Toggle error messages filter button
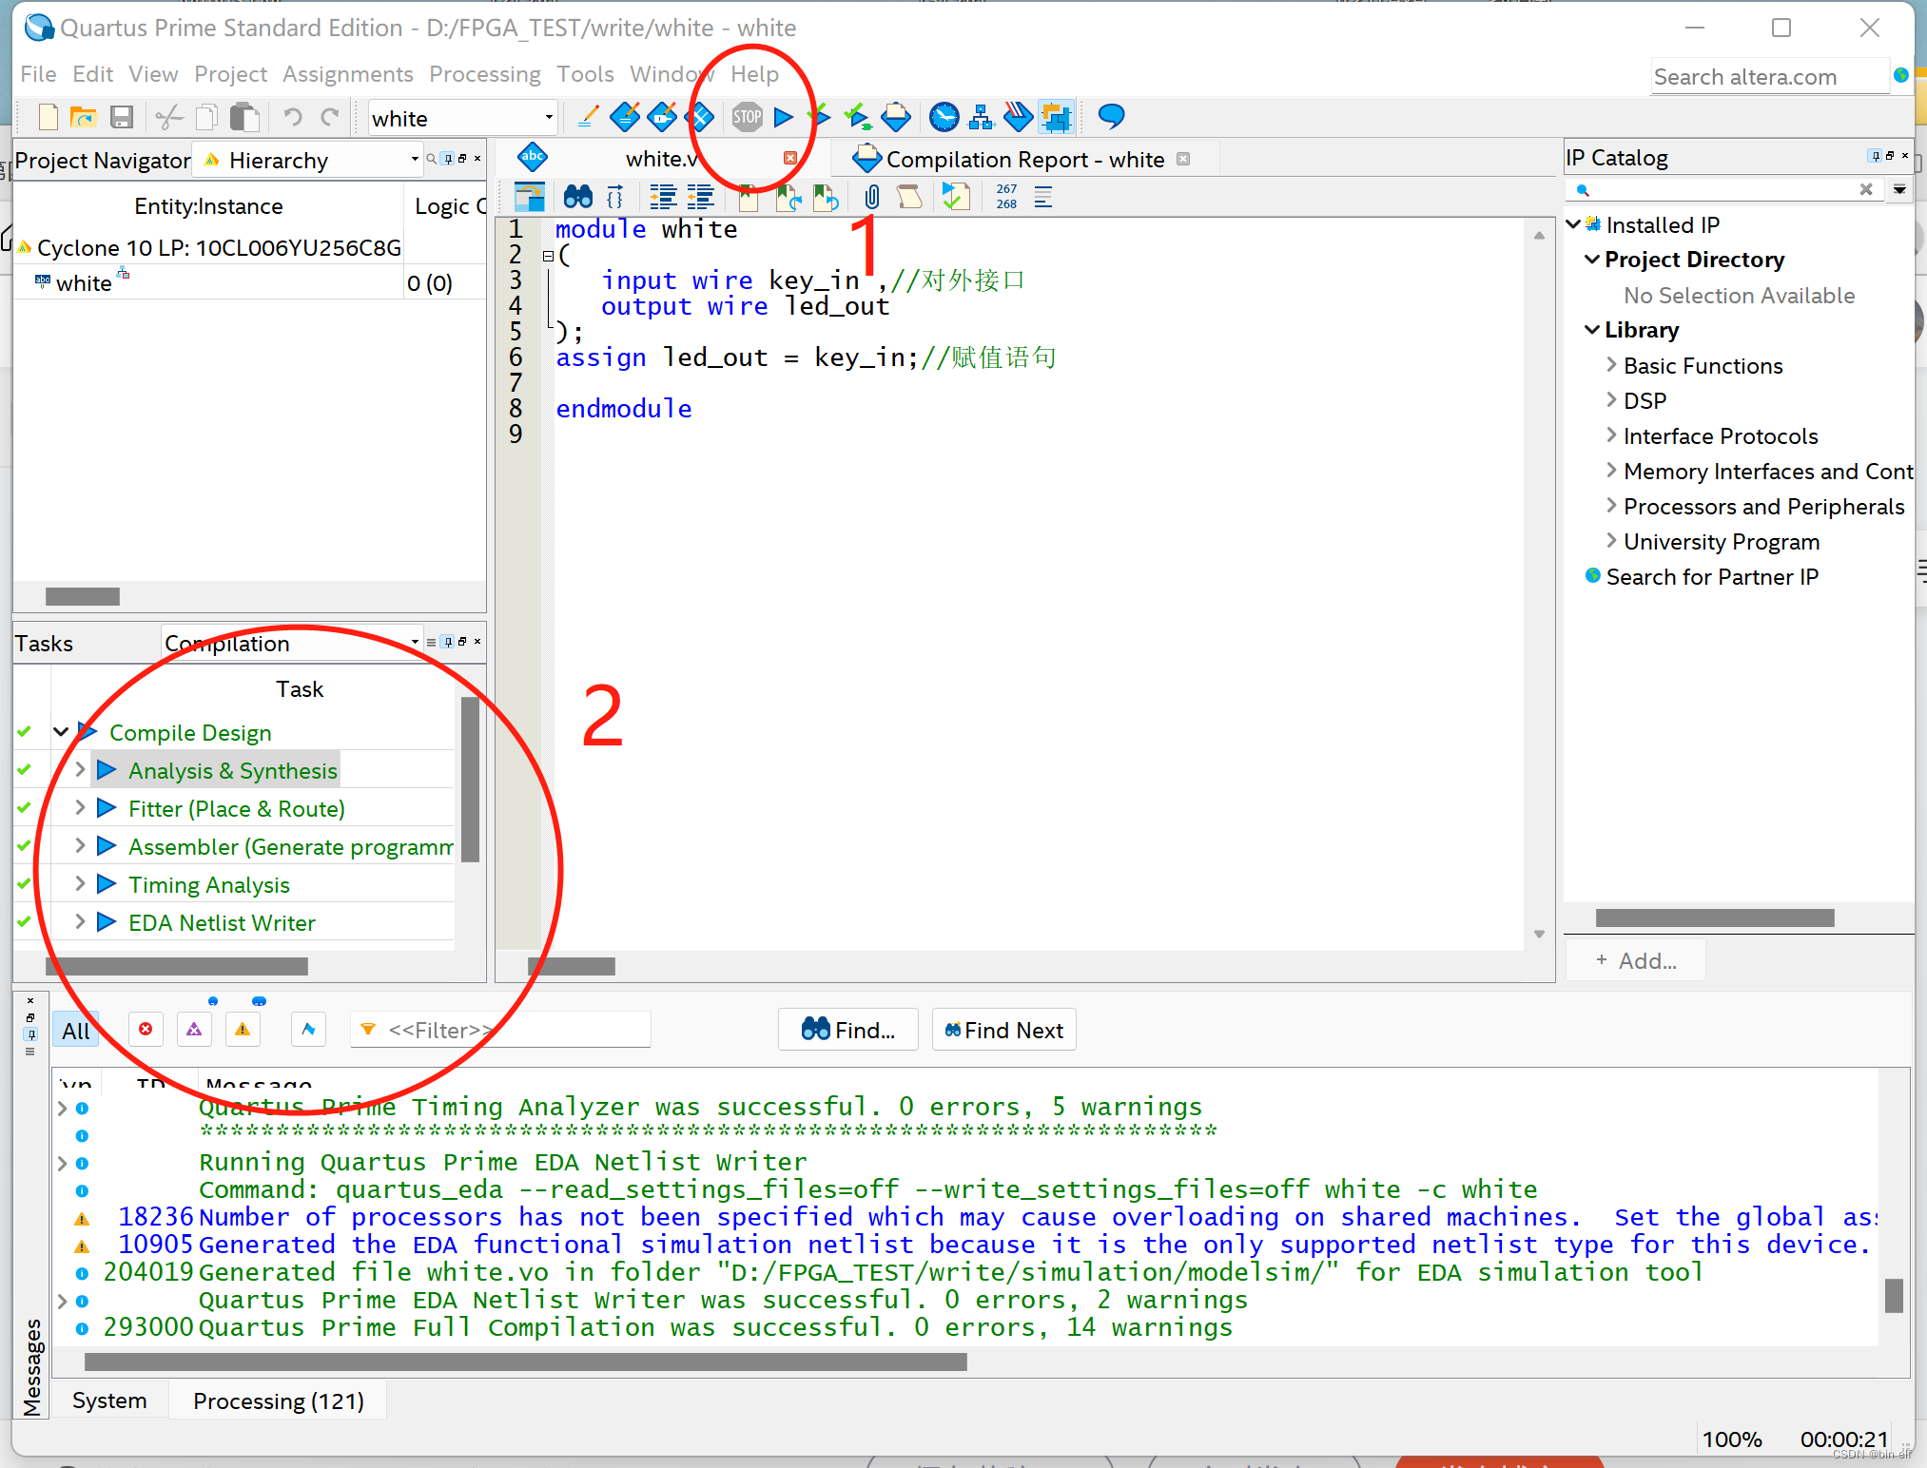 pos(146,1030)
